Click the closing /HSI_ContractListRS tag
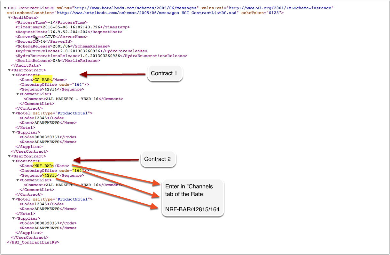The height and width of the screenshot is (255, 390). click(33, 242)
